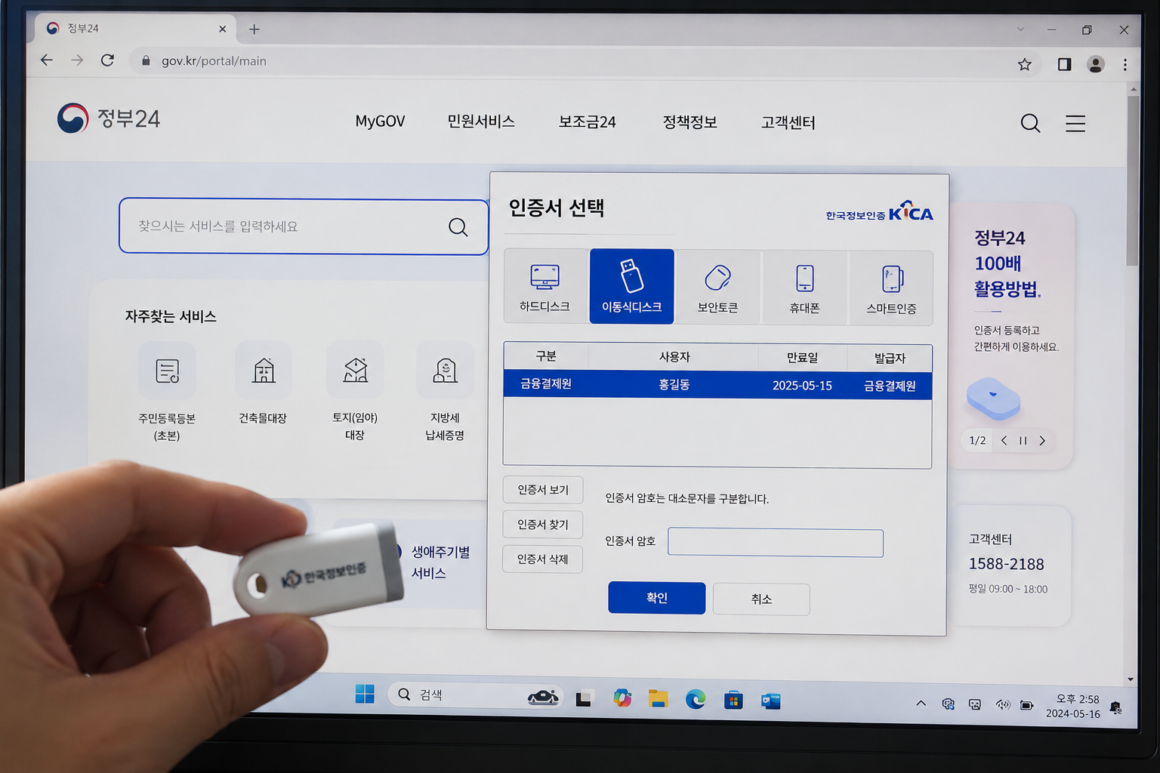Viewport: 1160px width, 773px height.
Task: Open the 고객센터 menu in the header
Action: point(788,123)
